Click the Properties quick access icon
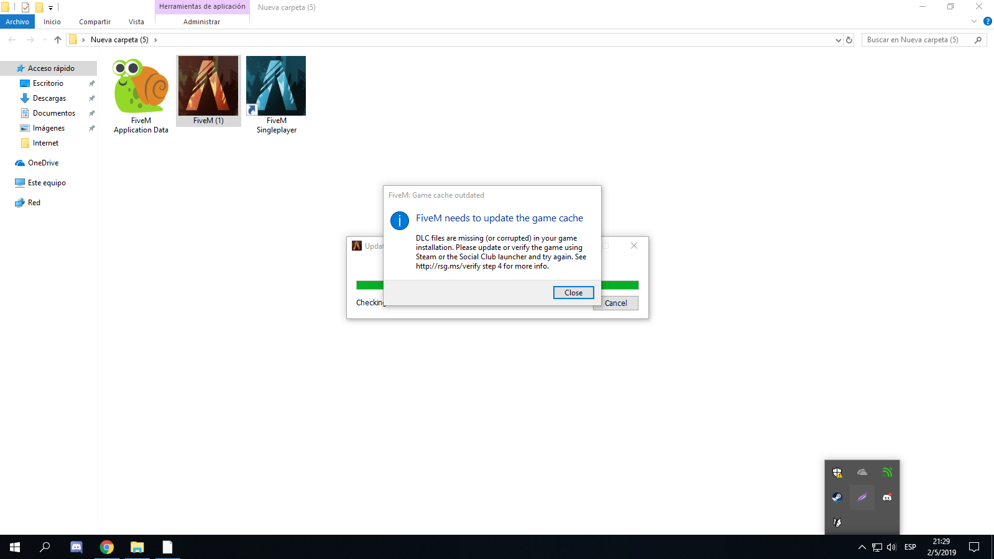 tap(25, 7)
